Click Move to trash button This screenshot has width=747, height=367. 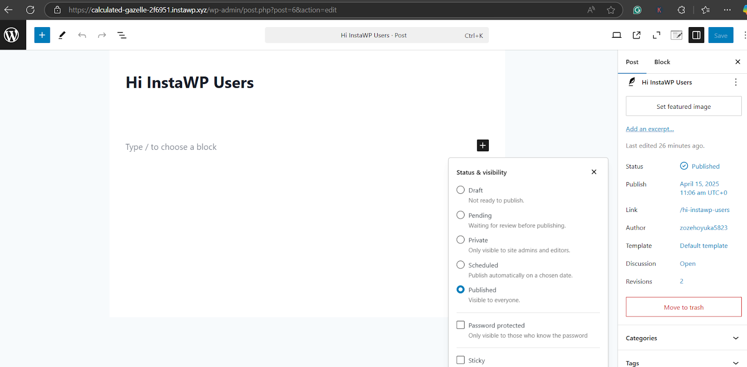(x=684, y=307)
